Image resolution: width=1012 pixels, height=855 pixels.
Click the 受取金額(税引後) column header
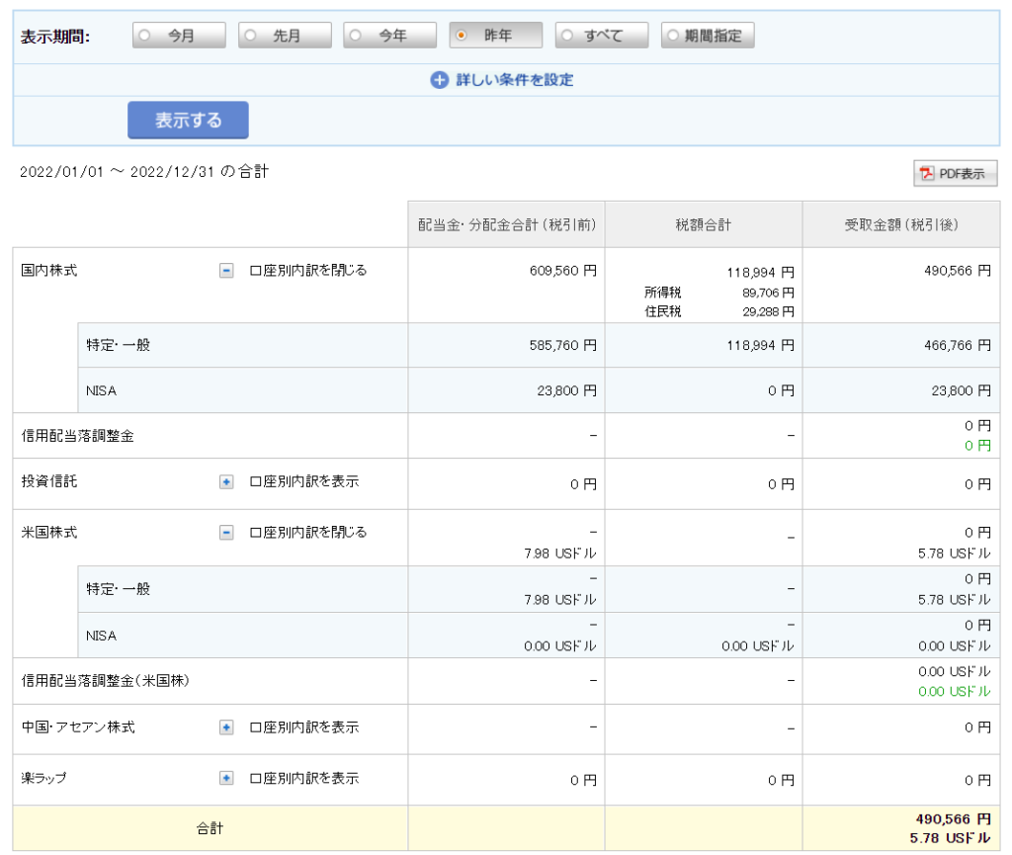[900, 225]
